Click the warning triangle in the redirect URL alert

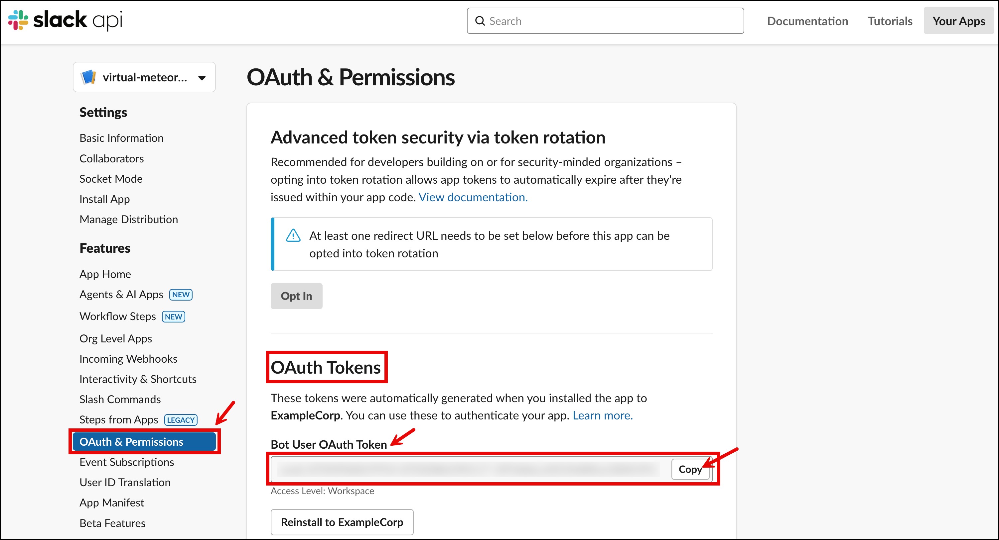[294, 235]
